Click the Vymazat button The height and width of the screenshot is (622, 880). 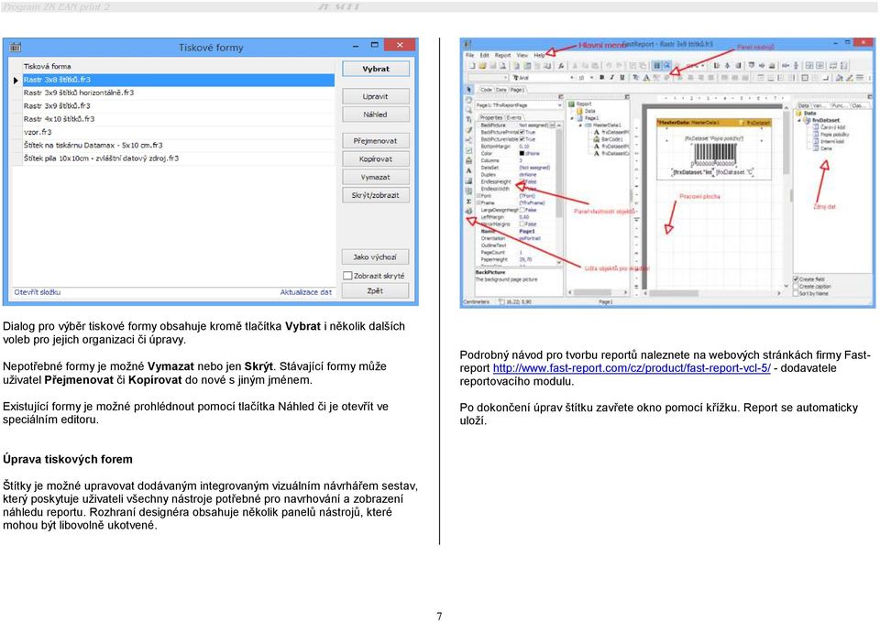[x=376, y=177]
